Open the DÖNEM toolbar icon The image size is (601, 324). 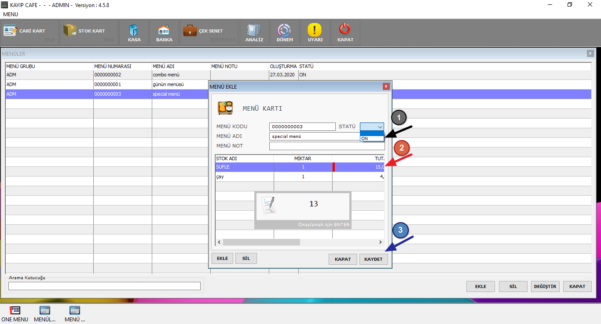pyautogui.click(x=284, y=29)
